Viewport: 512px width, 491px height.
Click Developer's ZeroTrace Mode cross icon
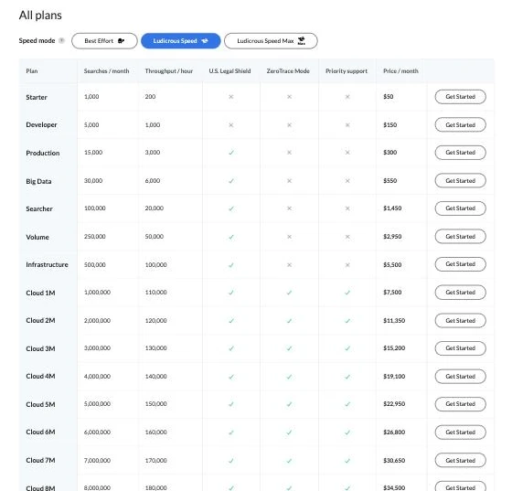[x=289, y=124]
